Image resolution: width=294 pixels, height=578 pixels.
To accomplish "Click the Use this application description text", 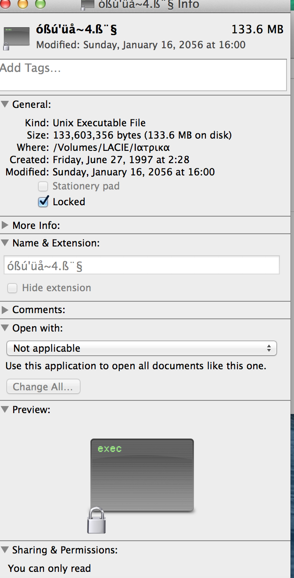I will tap(136, 366).
